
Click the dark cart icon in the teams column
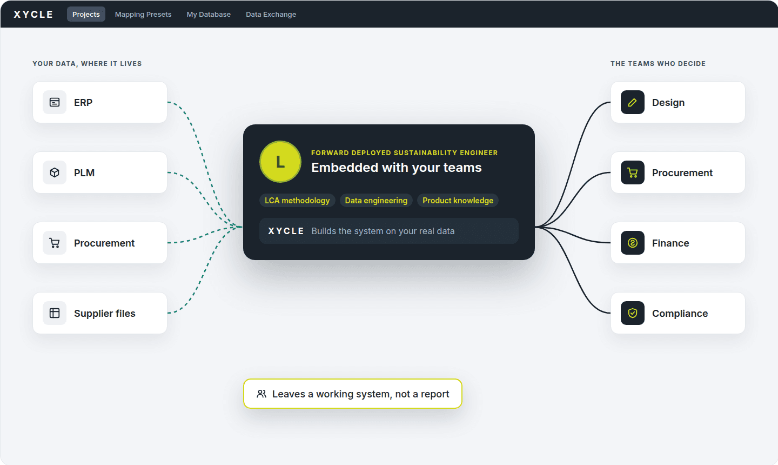coord(633,172)
